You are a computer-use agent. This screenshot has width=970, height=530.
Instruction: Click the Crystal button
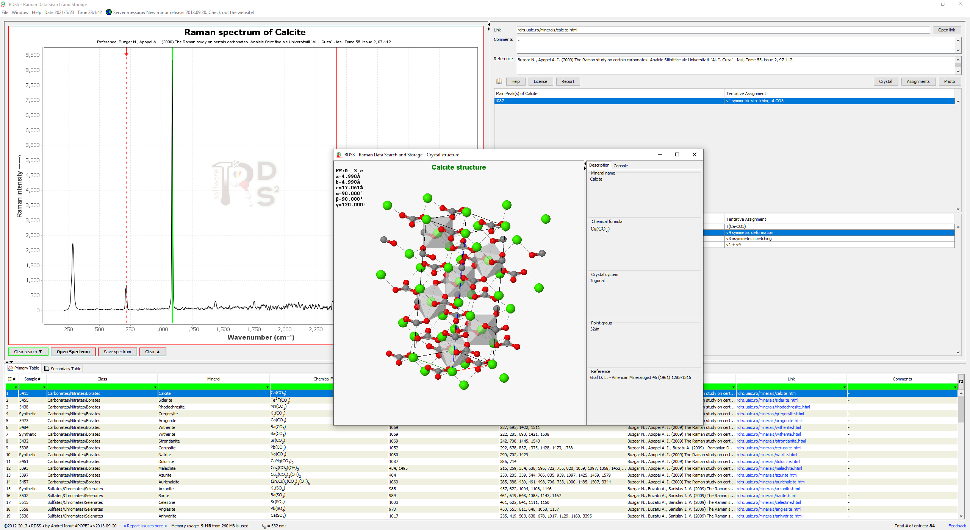click(x=886, y=81)
